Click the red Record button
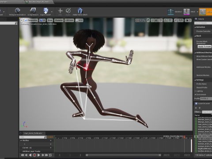212x159 pixels. coord(34,155)
